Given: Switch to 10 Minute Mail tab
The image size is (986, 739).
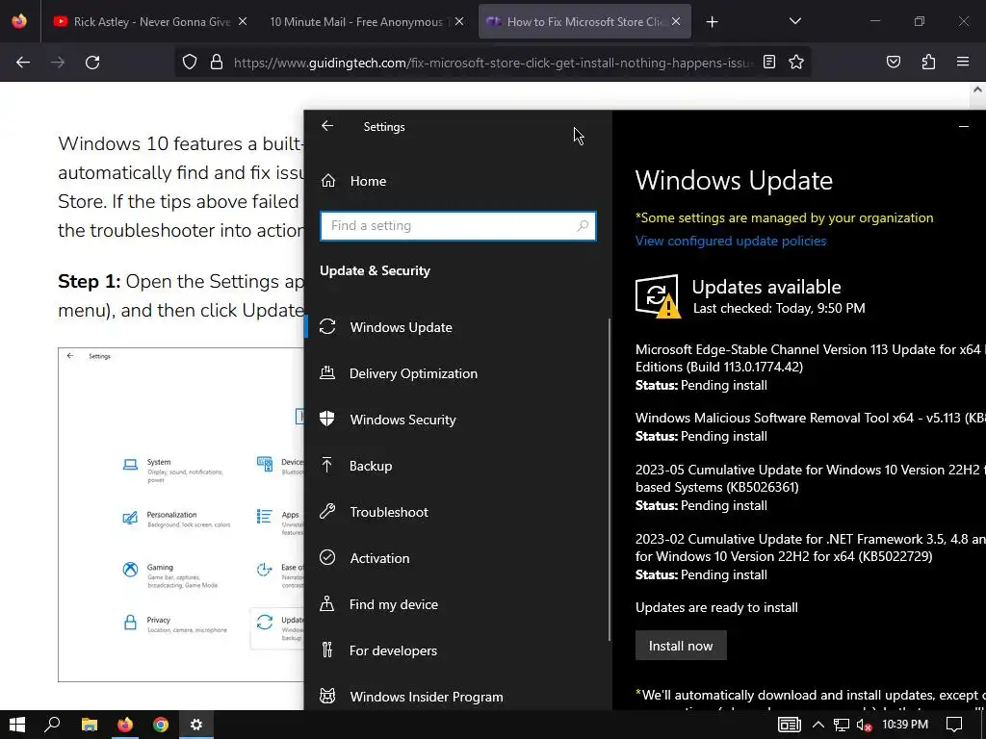Looking at the screenshot, I should [x=366, y=21].
